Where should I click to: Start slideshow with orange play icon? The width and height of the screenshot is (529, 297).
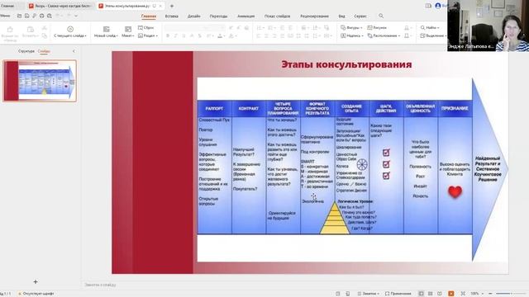pyautogui.click(x=451, y=294)
